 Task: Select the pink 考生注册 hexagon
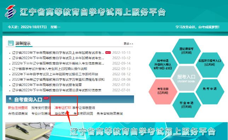click(163, 92)
